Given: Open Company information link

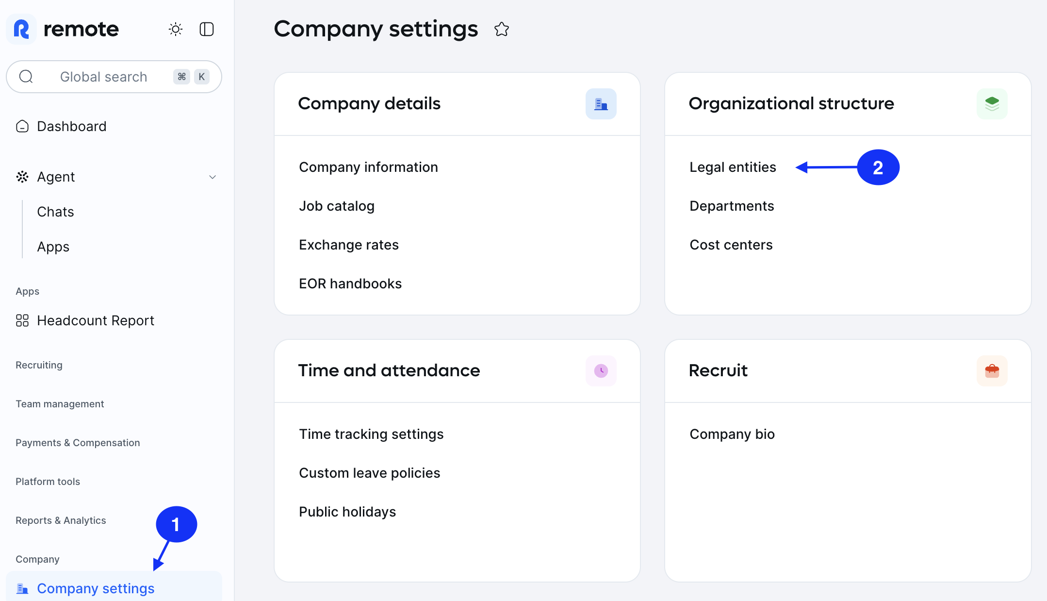Looking at the screenshot, I should [368, 167].
